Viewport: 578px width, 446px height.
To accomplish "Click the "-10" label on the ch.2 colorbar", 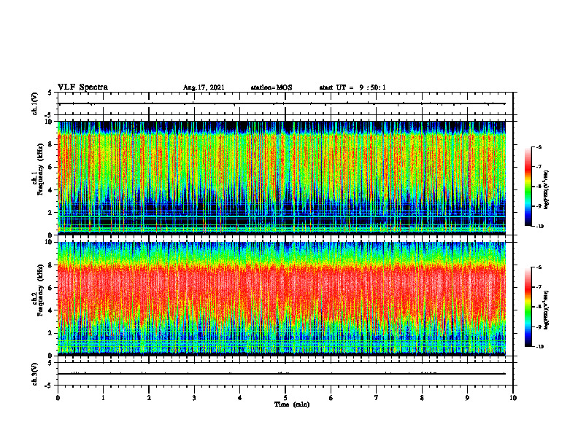I will click(x=540, y=347).
